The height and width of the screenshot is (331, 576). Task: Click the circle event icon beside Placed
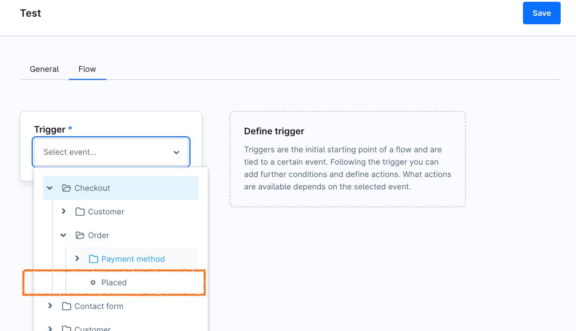(93, 282)
